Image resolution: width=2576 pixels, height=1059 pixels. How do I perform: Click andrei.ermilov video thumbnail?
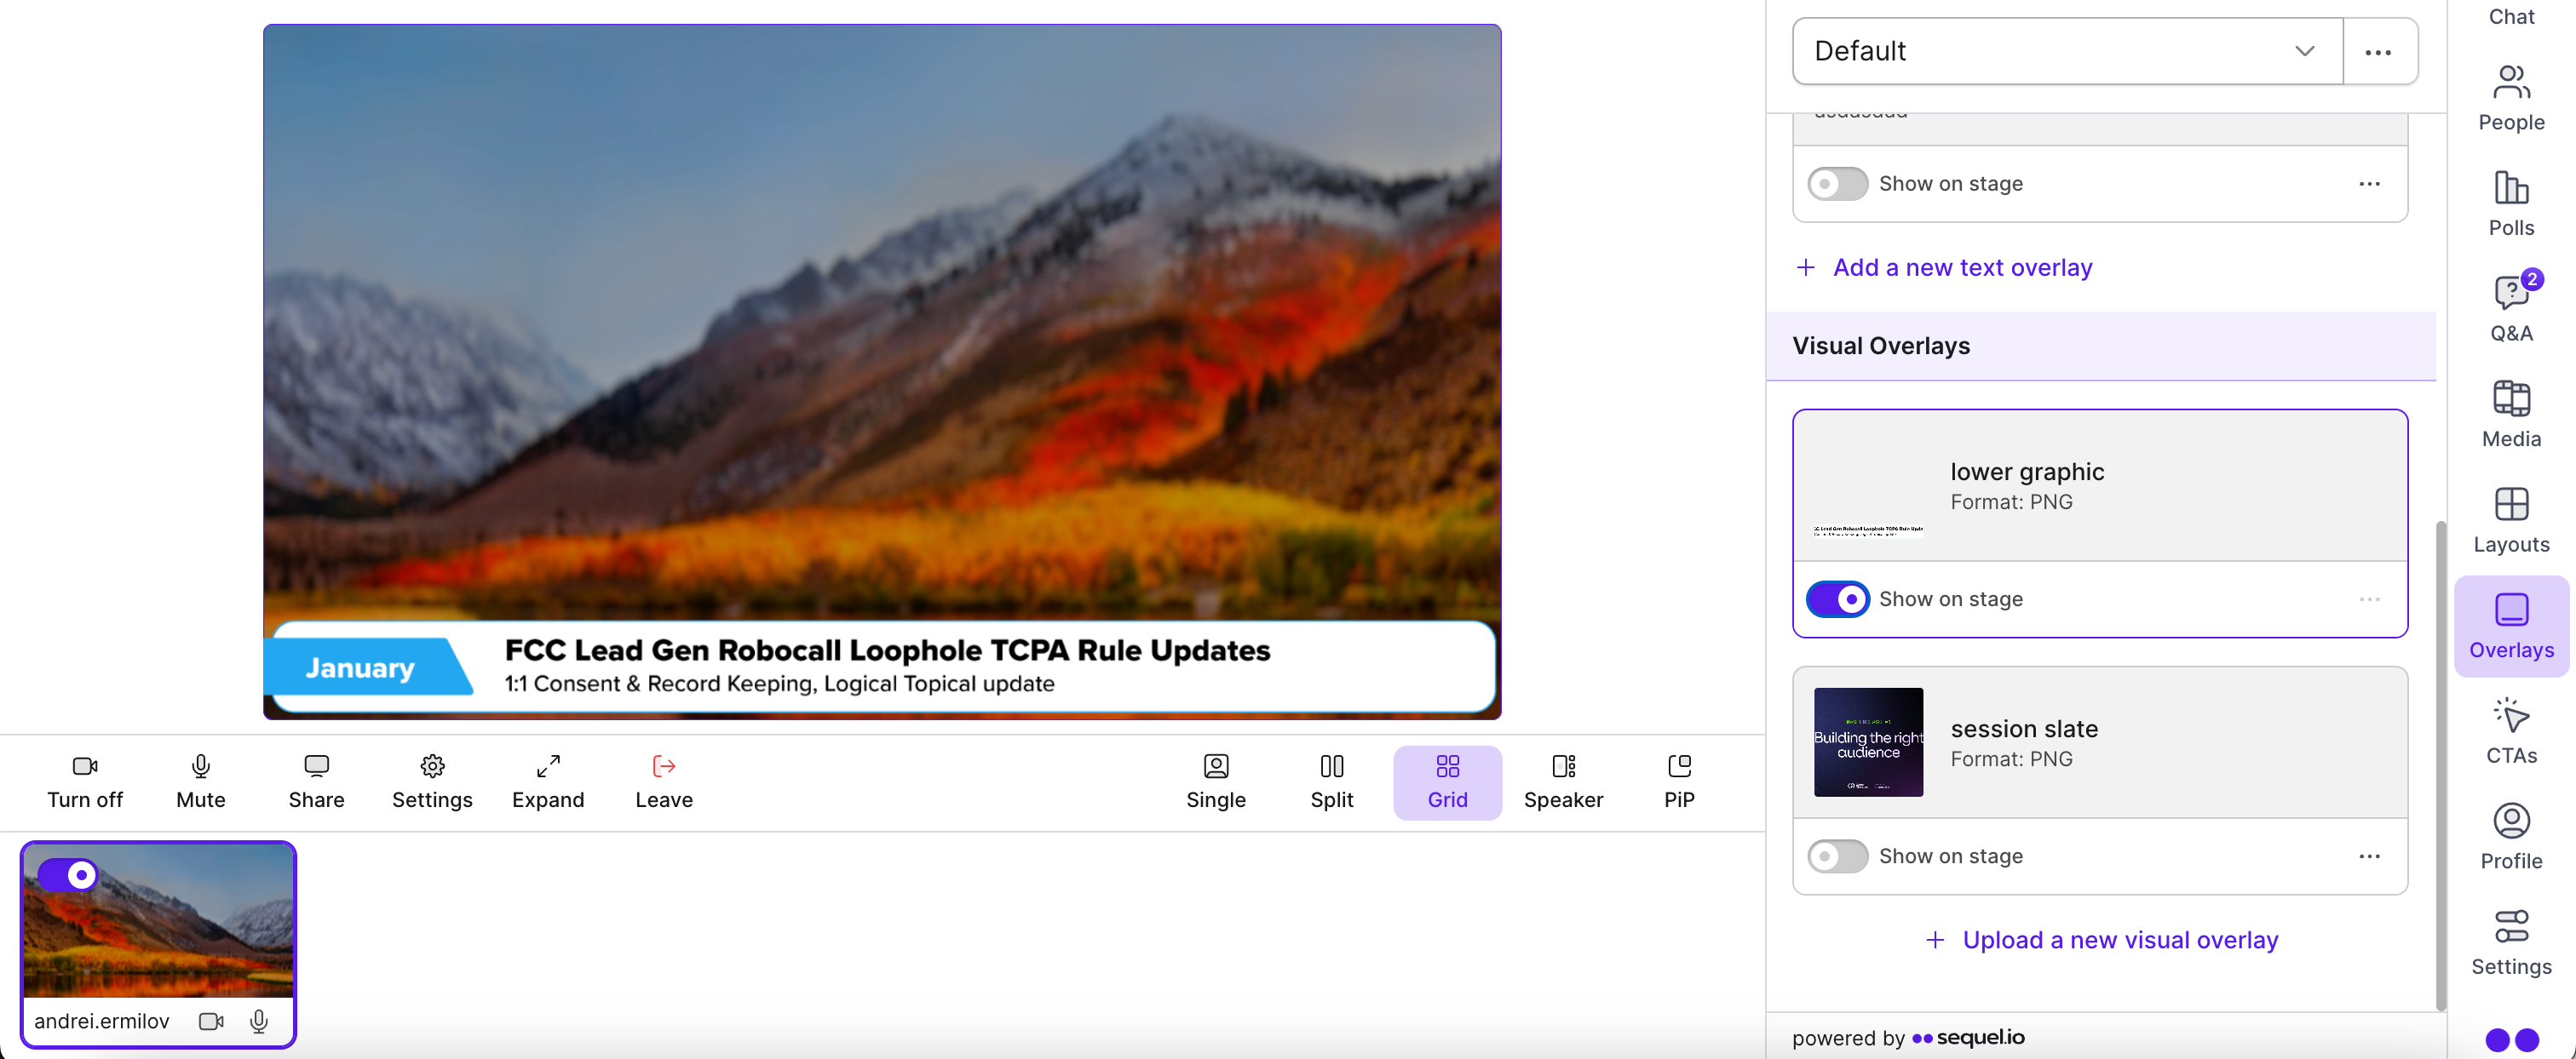(158, 921)
